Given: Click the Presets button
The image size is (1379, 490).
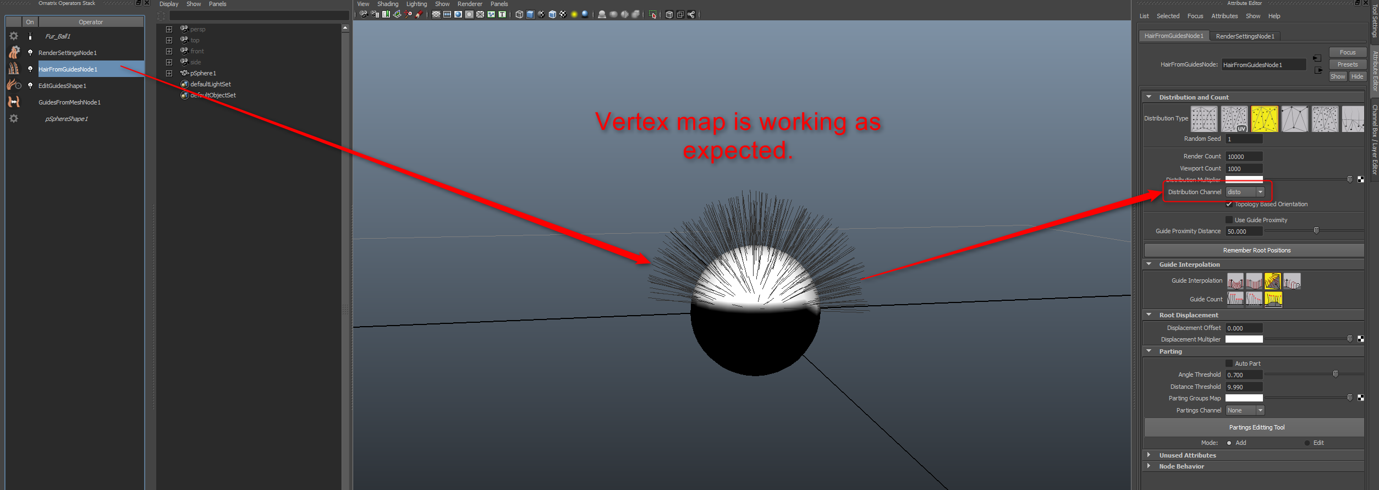Looking at the screenshot, I should click(x=1347, y=64).
